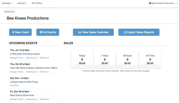The height and width of the screenshot is (103, 179).
Task: Click View Sales Overview button
Action: tap(93, 32)
